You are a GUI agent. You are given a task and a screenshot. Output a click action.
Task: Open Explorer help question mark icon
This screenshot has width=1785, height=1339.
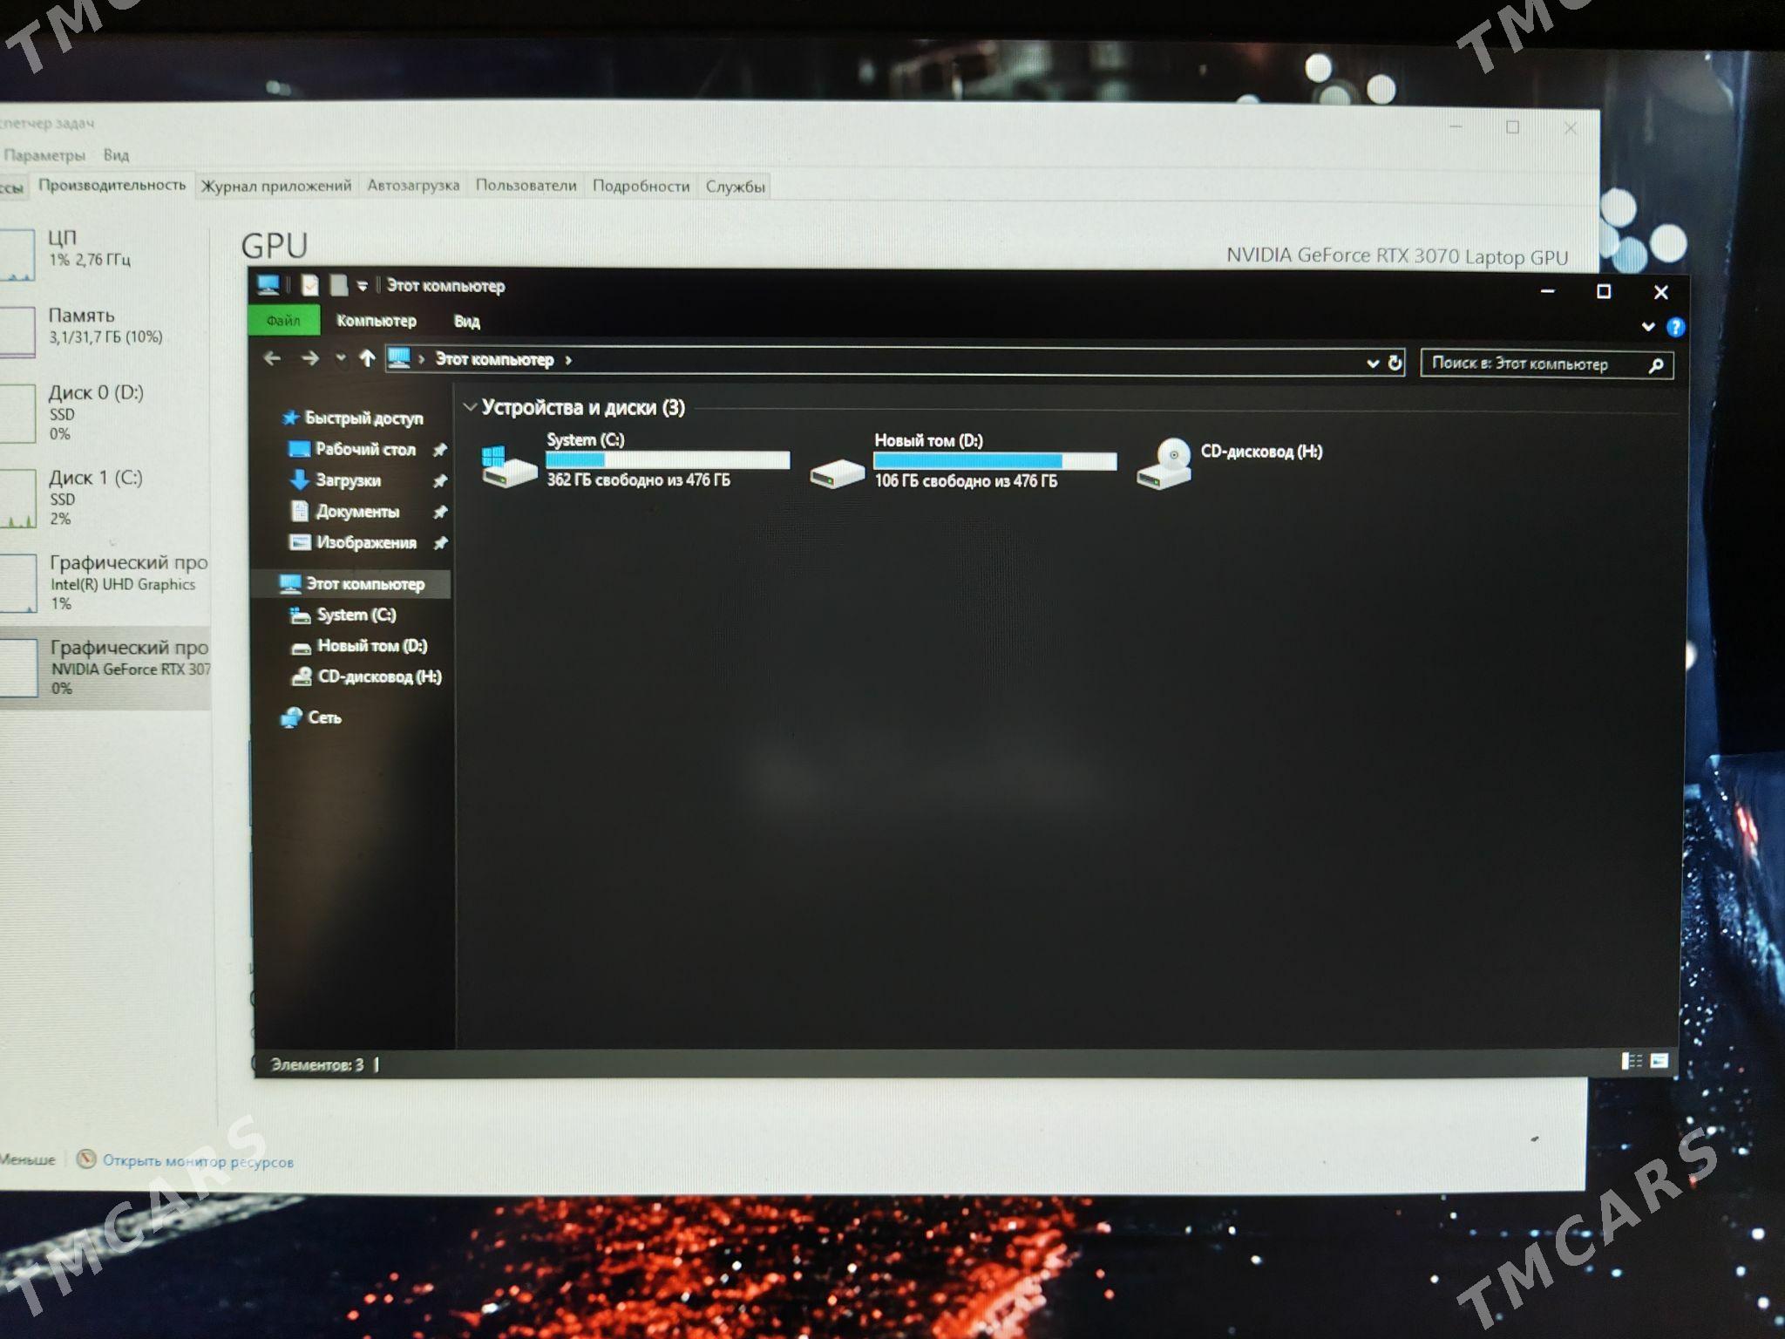click(x=1675, y=328)
